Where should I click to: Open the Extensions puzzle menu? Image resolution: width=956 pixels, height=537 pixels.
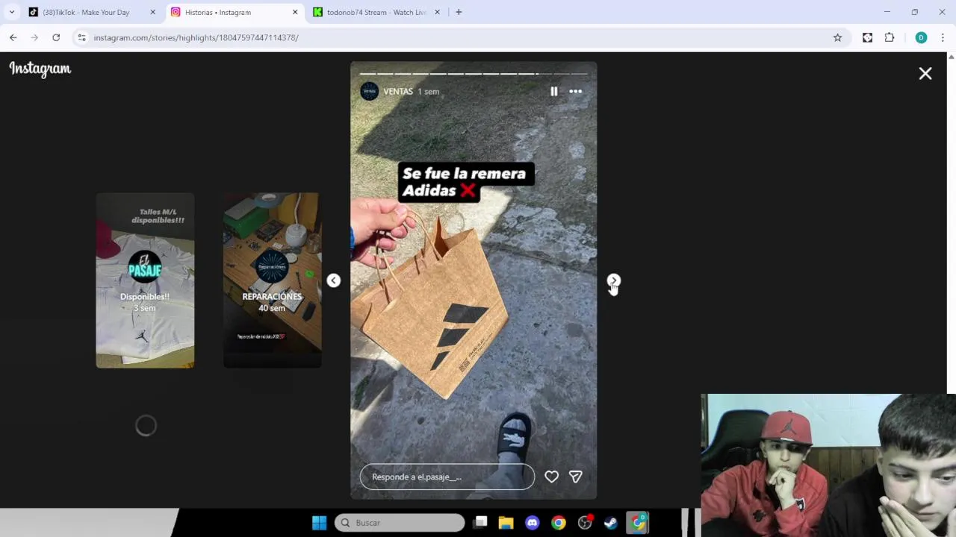click(889, 37)
